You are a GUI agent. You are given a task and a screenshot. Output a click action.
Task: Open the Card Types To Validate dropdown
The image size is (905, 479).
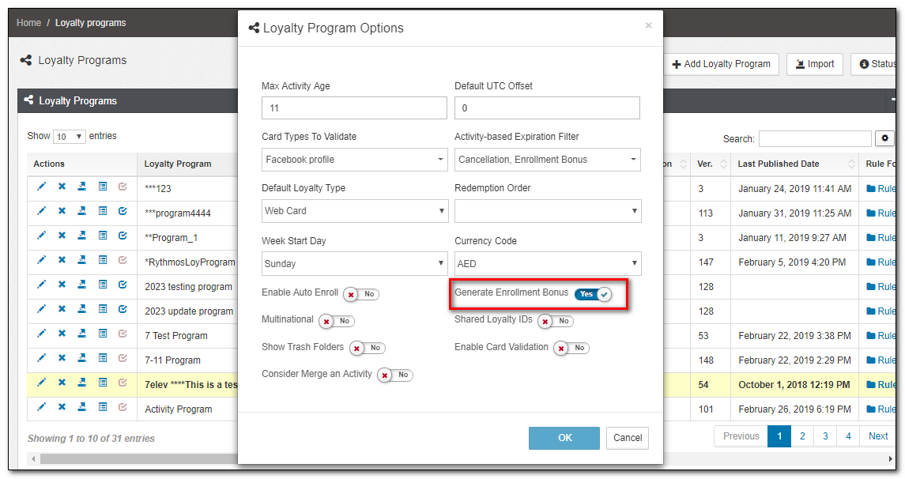pyautogui.click(x=355, y=160)
